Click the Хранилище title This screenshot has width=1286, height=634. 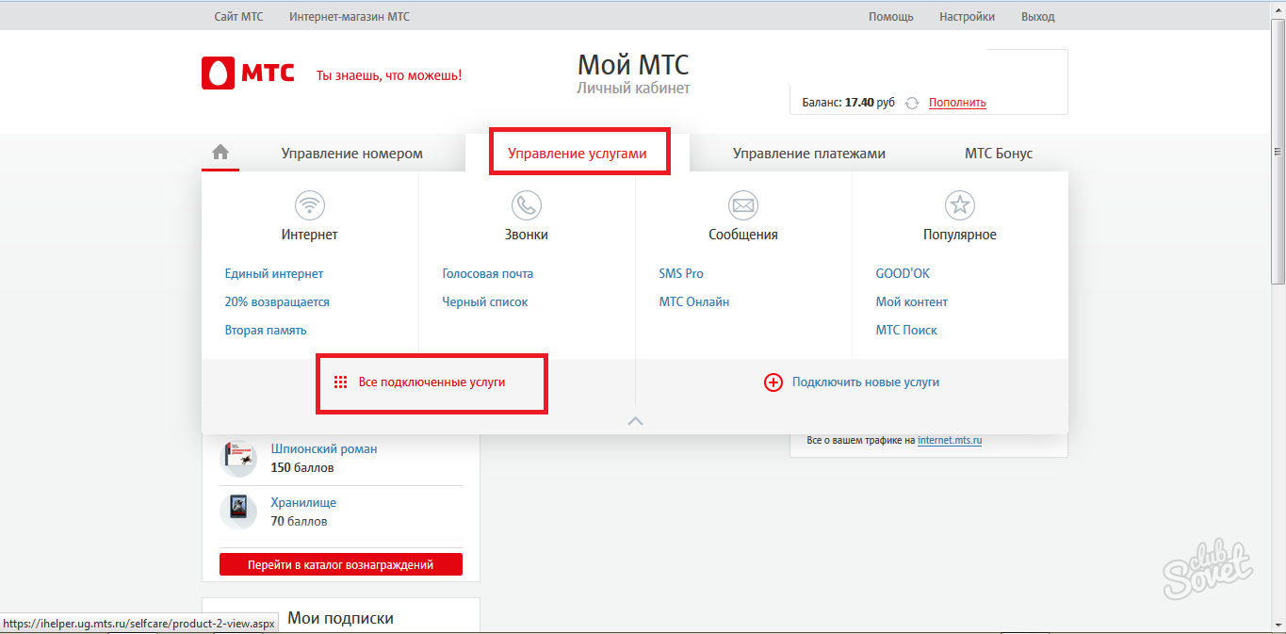pos(303,503)
